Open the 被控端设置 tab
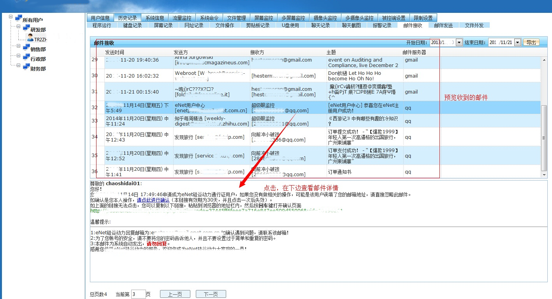Viewport: 552px width, 299px height. [394, 18]
